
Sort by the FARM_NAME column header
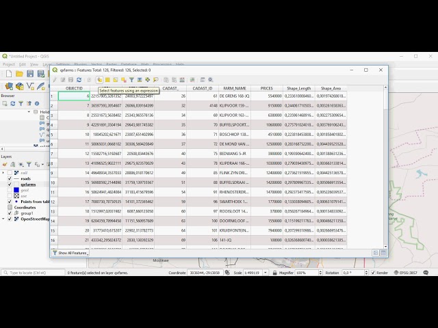coord(235,88)
